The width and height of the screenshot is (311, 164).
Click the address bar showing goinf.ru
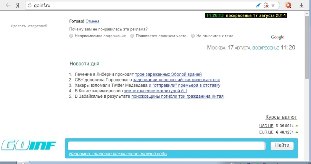coord(139,5)
